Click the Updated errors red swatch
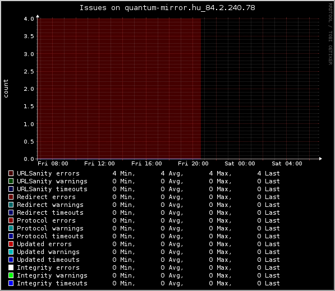Viewport: 335px width, 291px height. pos(11,244)
